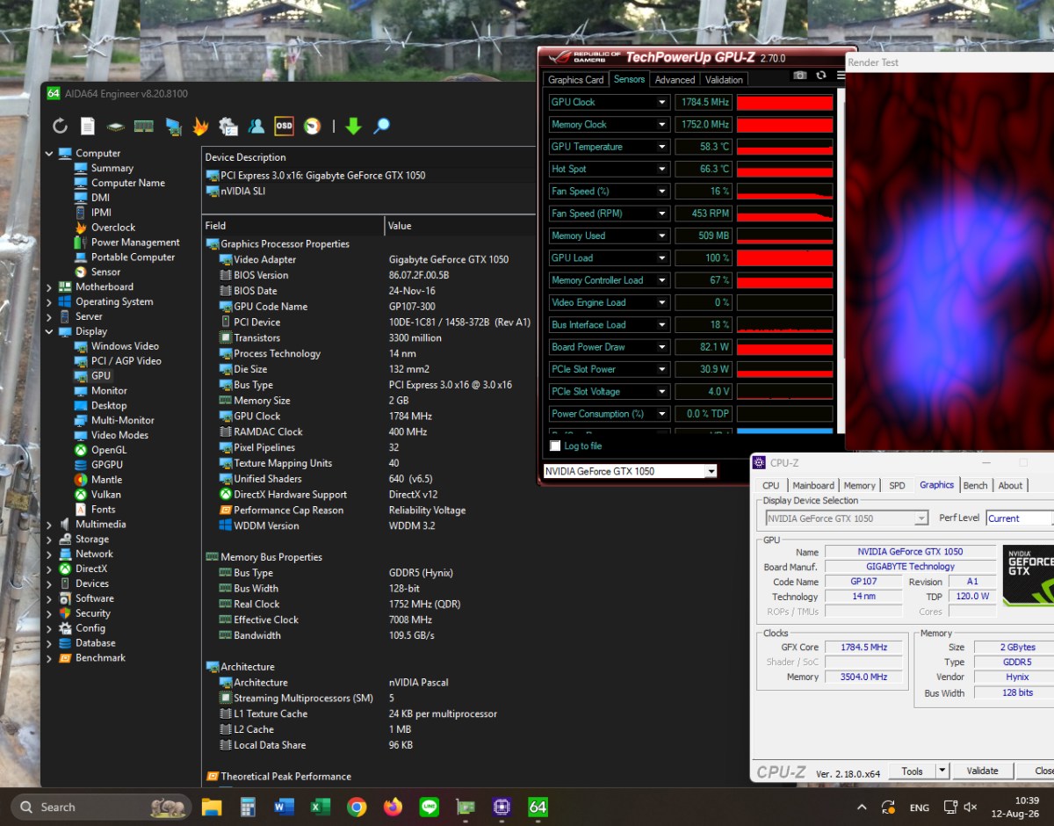The image size is (1054, 826).
Task: Open the Board Power Draw sensor dropdown
Action: [x=662, y=347]
